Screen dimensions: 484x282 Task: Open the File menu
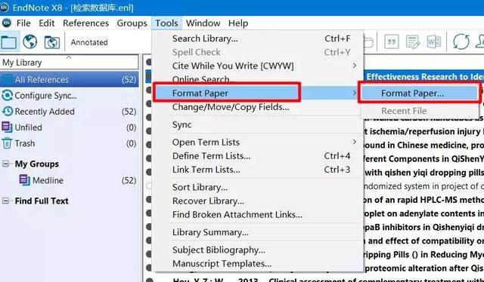click(x=23, y=23)
